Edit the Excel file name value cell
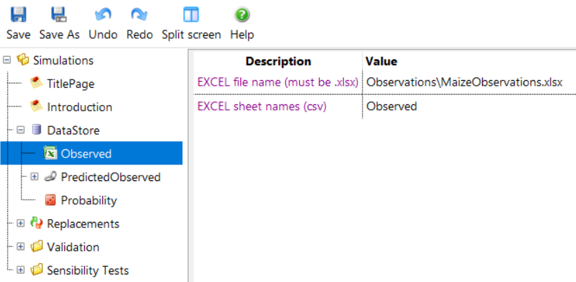 [x=469, y=82]
